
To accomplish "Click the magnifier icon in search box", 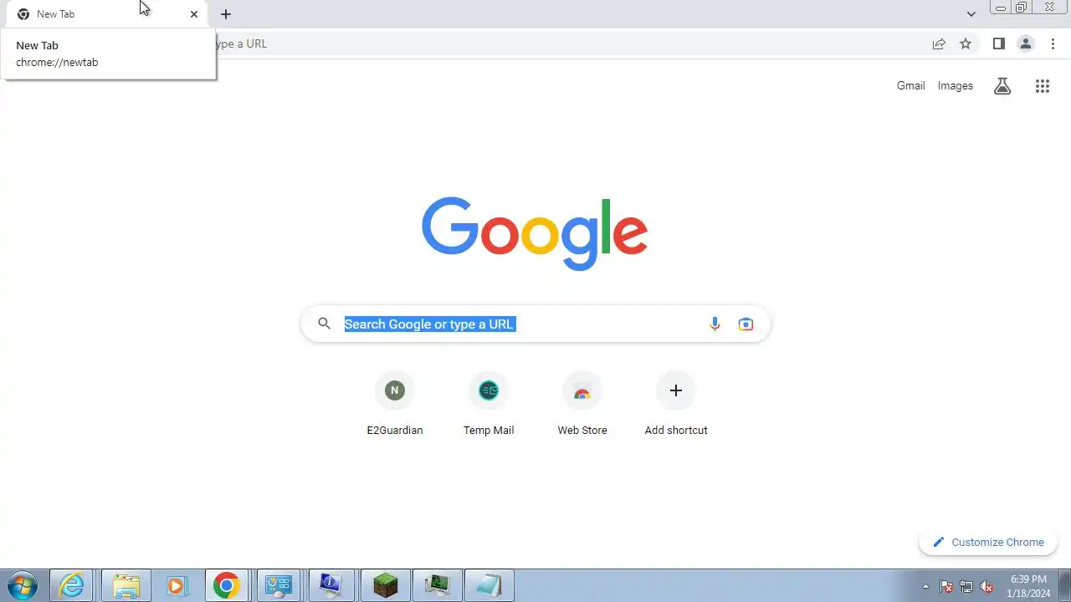I will (325, 324).
